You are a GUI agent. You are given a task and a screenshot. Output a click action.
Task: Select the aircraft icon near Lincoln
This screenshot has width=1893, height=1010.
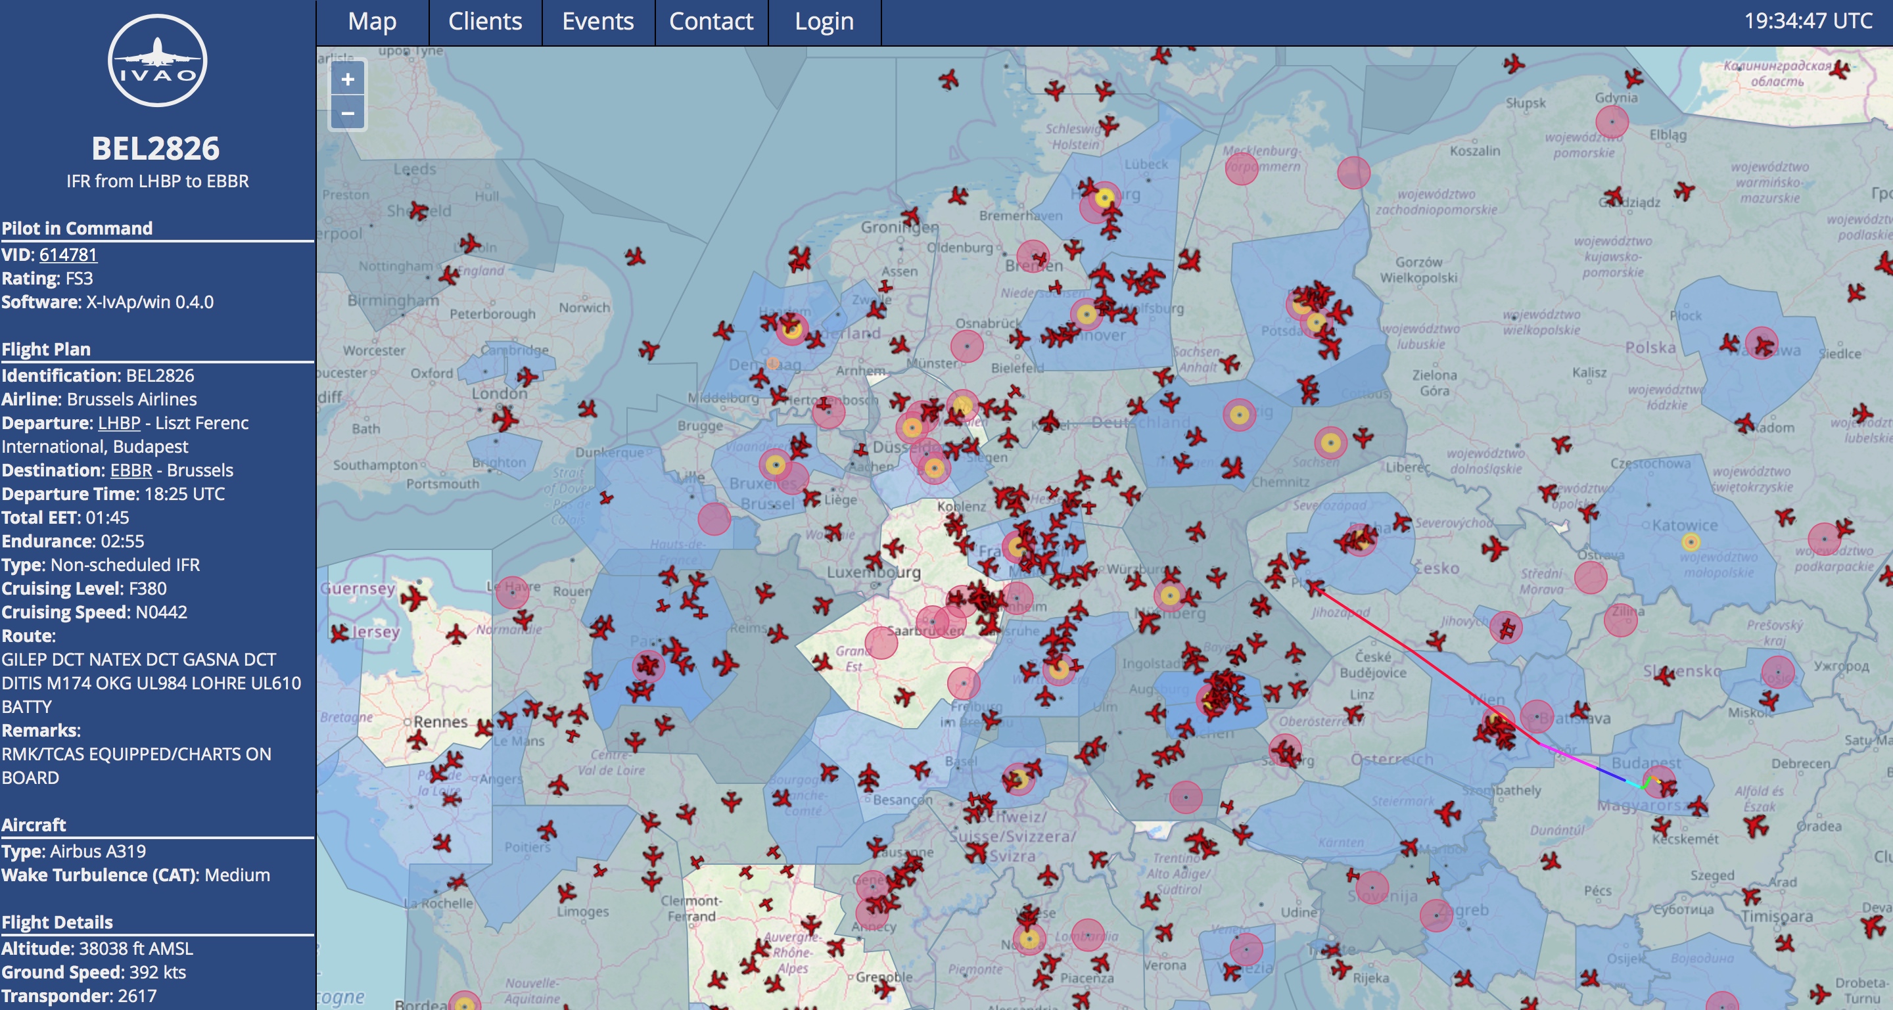pos(469,243)
